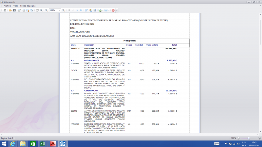Screen dimensions: 262x147
Task: Open the zoom percentage 100% dropdown
Action: [60, 10]
